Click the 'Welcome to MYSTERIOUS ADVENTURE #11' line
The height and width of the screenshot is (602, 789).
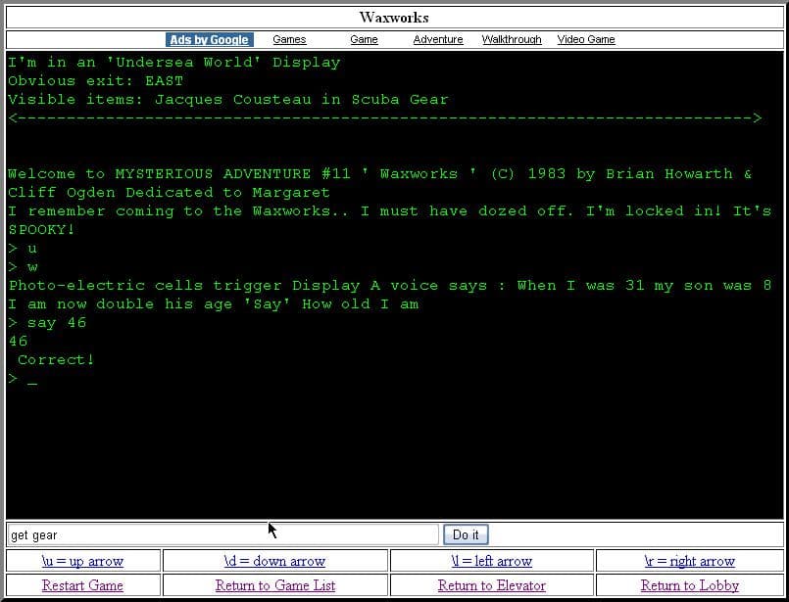click(380, 174)
